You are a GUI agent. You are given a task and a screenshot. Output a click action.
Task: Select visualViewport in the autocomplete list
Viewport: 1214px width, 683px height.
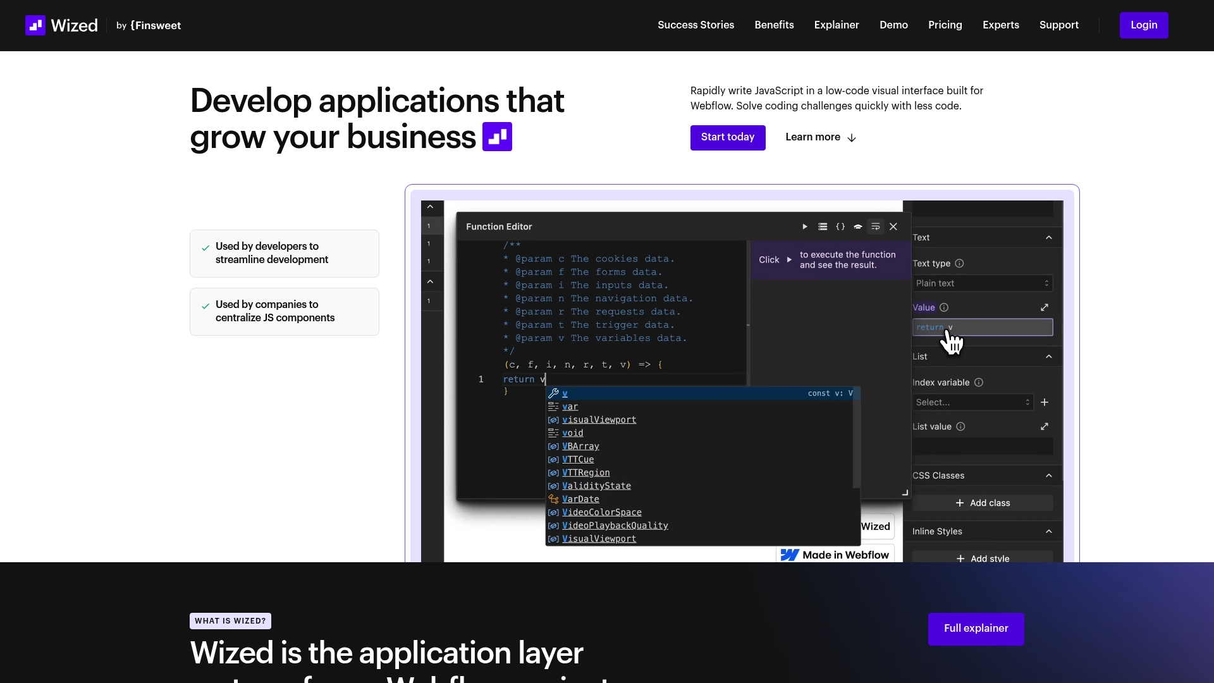coord(599,420)
